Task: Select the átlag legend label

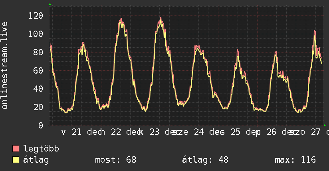Action: click(36, 160)
